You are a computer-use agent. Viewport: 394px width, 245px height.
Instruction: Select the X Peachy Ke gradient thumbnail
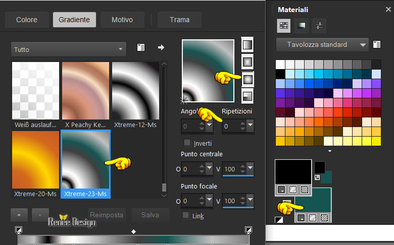point(85,91)
